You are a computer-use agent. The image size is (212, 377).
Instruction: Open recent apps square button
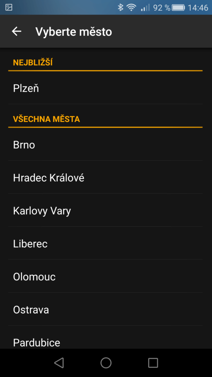153,363
